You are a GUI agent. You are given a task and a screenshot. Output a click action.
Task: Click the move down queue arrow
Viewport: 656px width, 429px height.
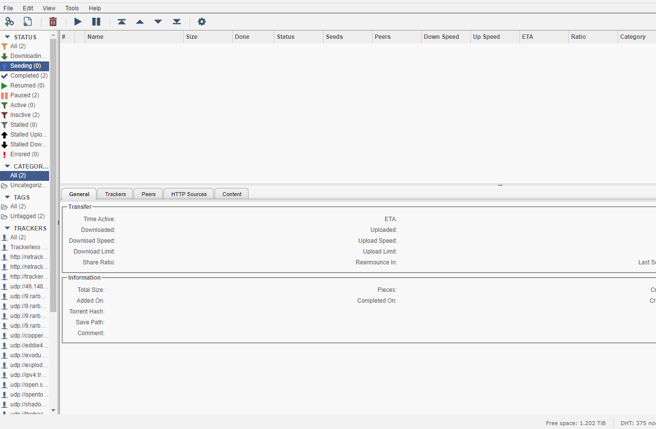tap(158, 22)
